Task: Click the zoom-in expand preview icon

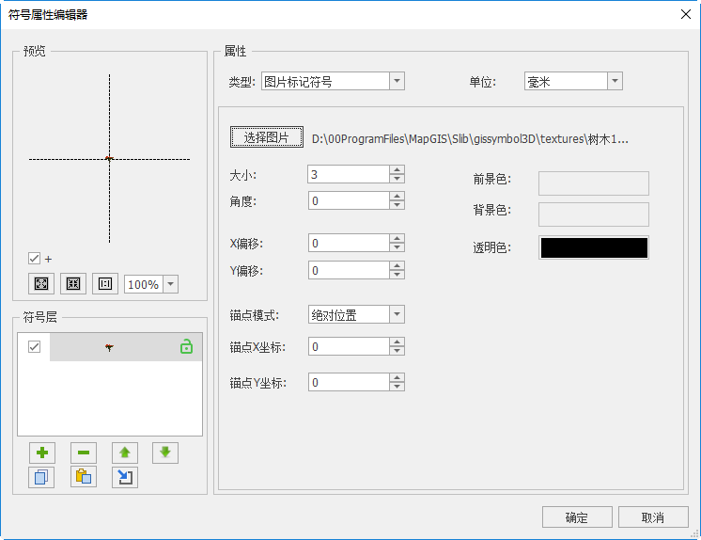Action: [x=41, y=284]
